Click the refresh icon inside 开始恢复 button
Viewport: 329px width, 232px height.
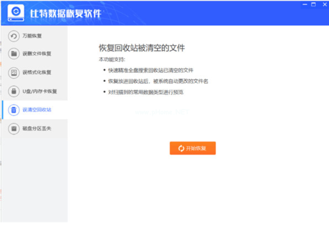point(181,148)
